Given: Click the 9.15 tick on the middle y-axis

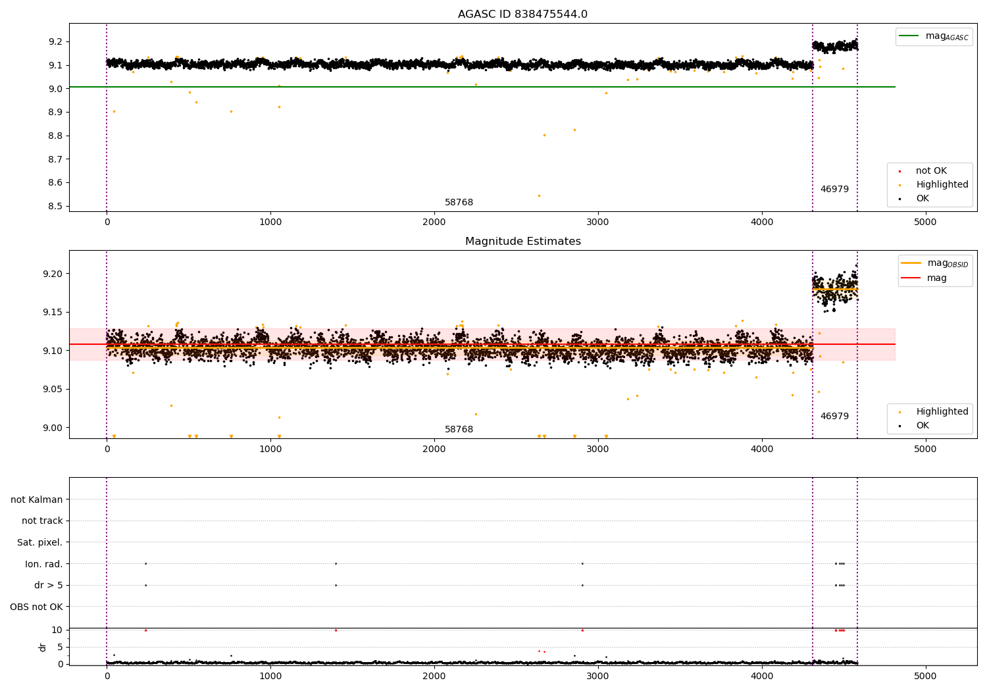Looking at the screenshot, I should [x=53, y=312].
